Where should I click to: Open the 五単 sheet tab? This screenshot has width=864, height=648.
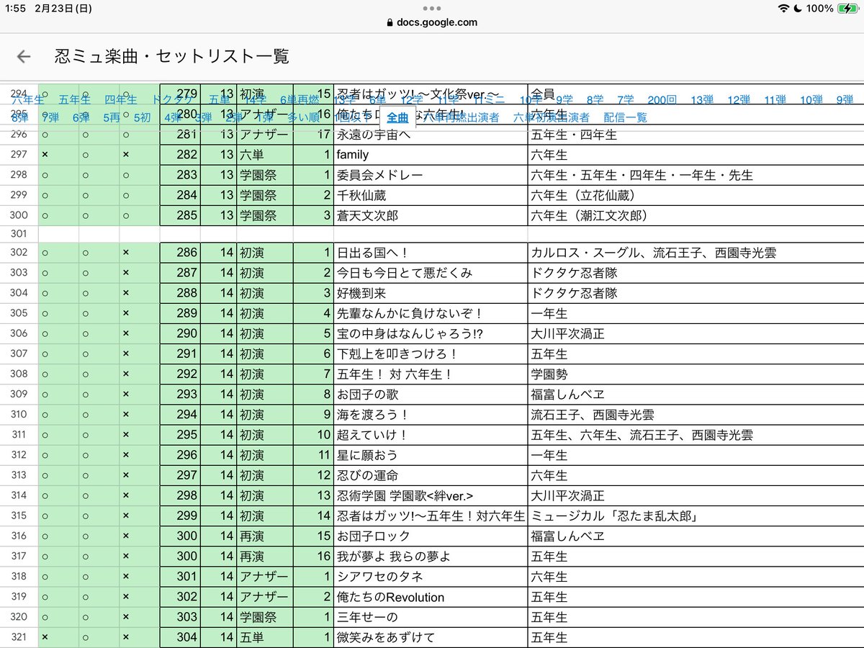[x=220, y=100]
